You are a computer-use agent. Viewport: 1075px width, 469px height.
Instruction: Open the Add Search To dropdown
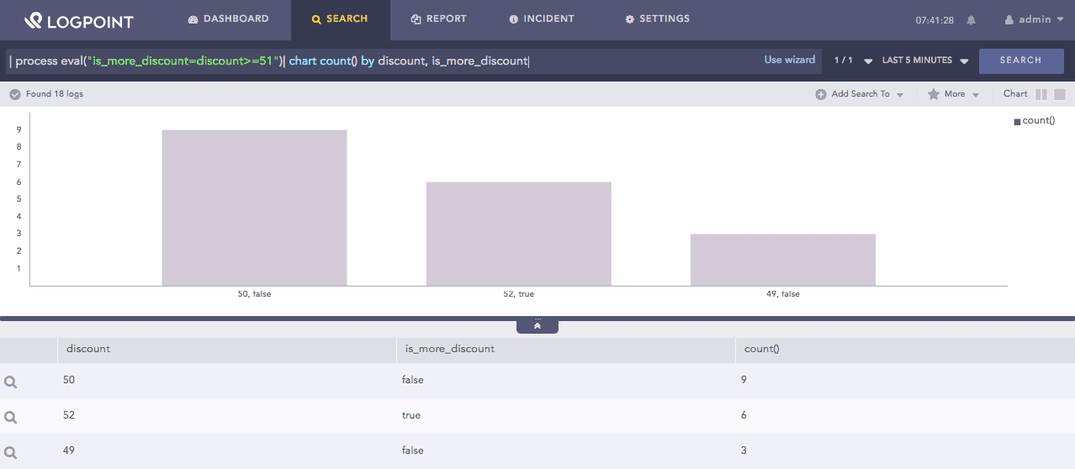tap(859, 94)
